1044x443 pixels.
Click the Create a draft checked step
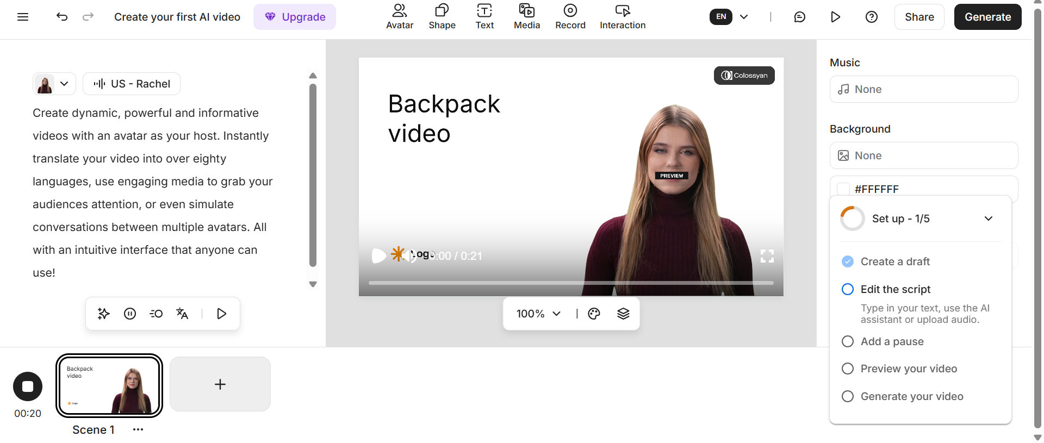[895, 261]
